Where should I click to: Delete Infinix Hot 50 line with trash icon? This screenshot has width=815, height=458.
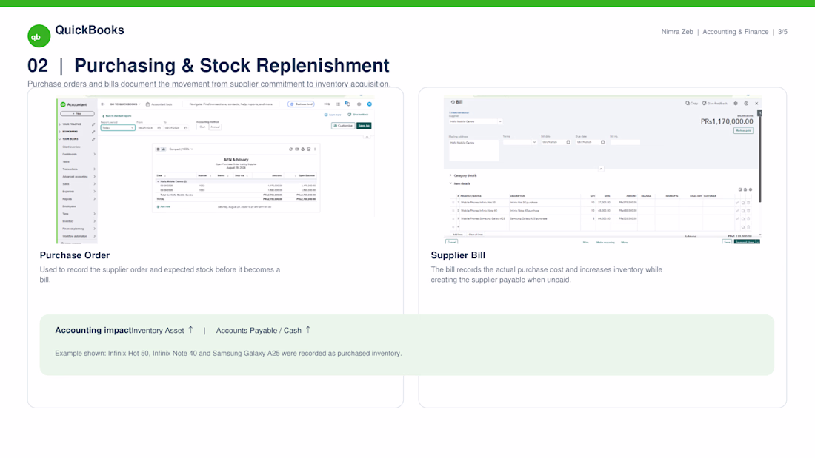pos(748,203)
